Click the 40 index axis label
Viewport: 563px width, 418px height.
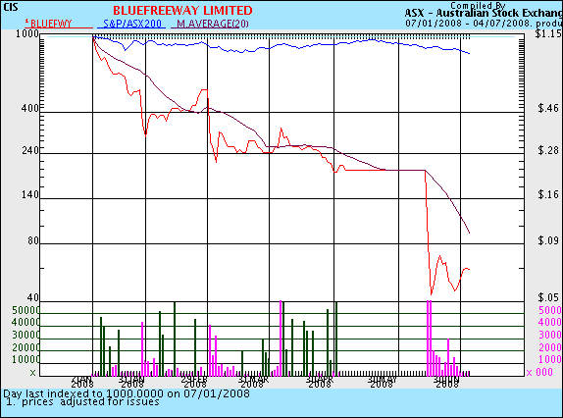(33, 297)
